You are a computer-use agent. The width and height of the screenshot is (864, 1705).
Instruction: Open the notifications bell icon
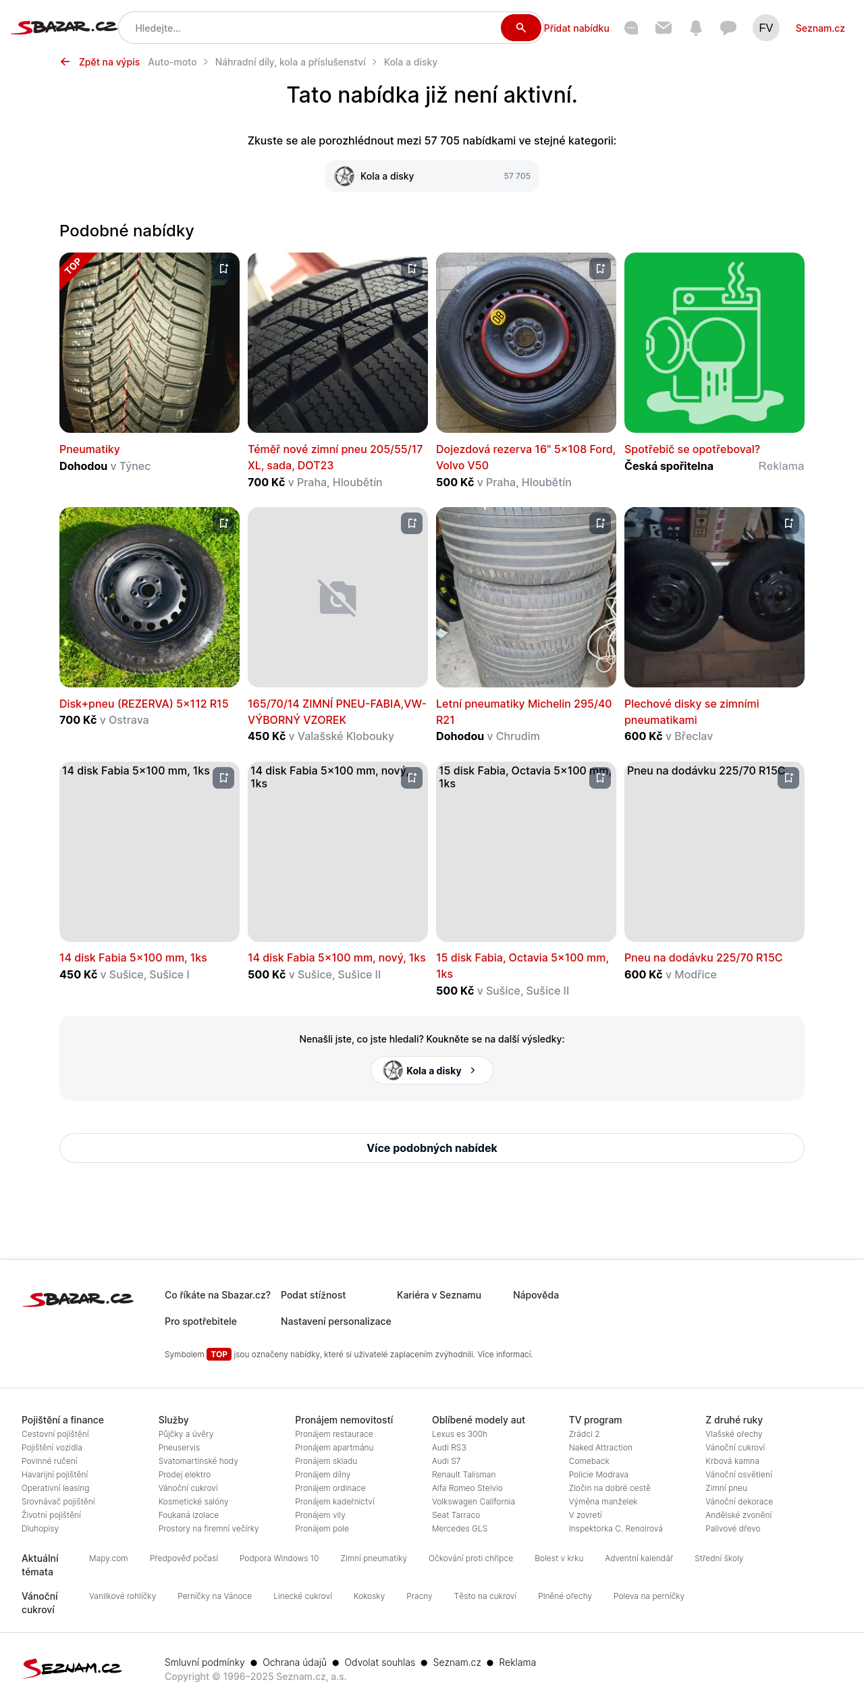(x=696, y=28)
